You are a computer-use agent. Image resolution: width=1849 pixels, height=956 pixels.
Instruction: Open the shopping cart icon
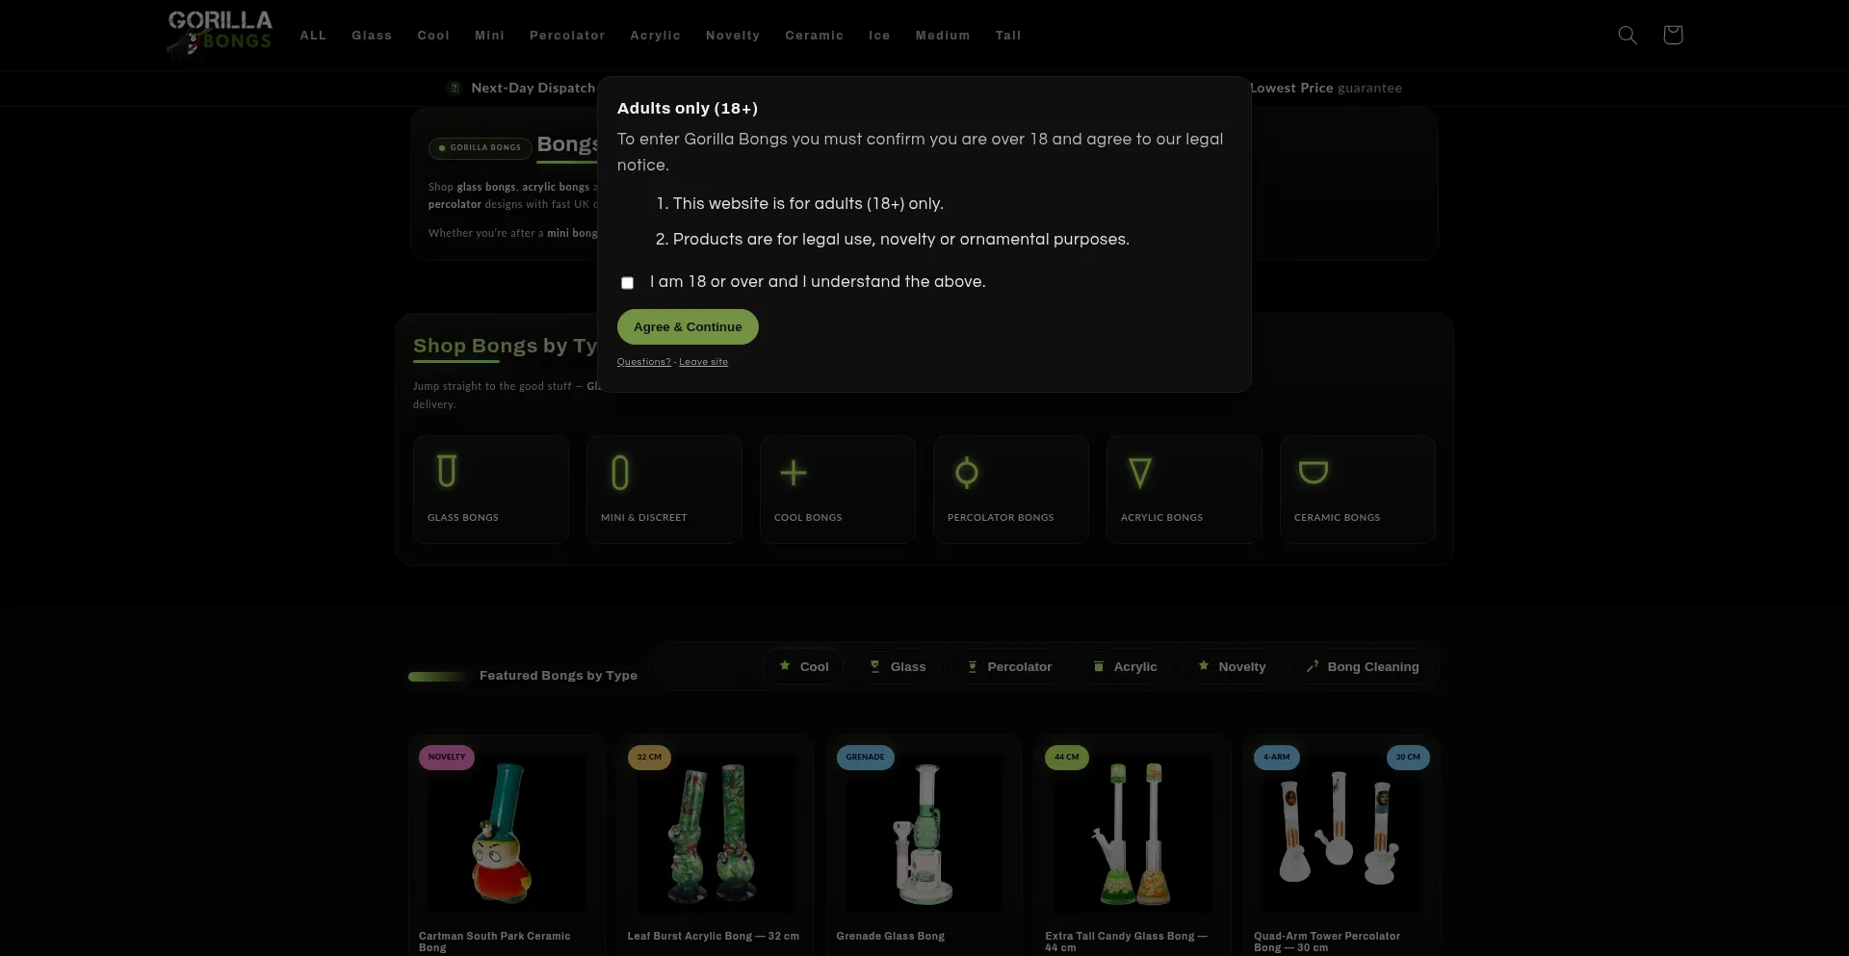(1673, 35)
